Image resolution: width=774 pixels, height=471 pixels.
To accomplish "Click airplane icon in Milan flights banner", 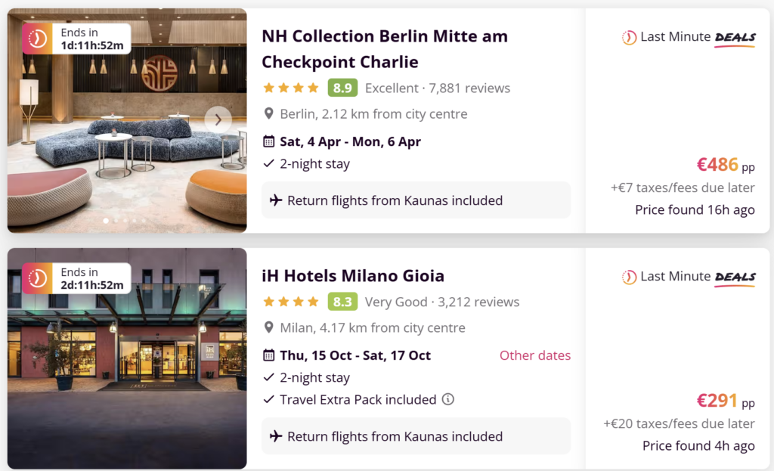I will [x=276, y=436].
